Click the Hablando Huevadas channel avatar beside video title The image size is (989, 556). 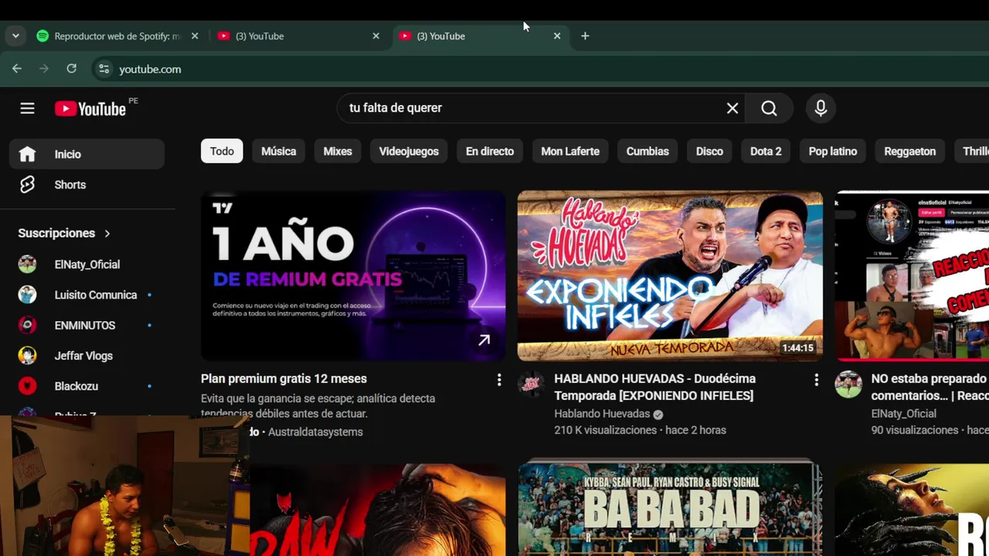point(531,385)
